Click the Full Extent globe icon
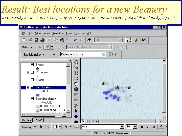Screen dimensions: 182x136 coord(76,89)
